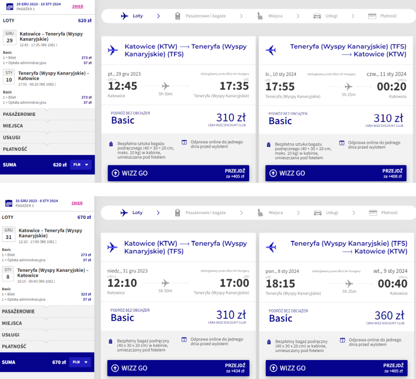Screen dimensions: 416x379
Task: Click baggage icon in 12:45 flight card
Action: pos(111,144)
